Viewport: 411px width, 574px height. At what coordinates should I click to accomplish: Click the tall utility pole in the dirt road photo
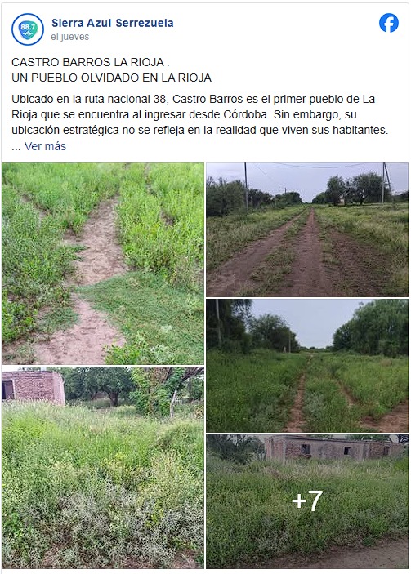click(x=246, y=187)
